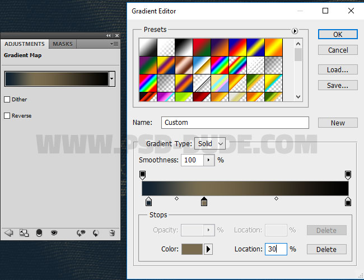Screen dimensions: 364x280
Task: Open the Color swatch arrow menu
Action: point(208,249)
